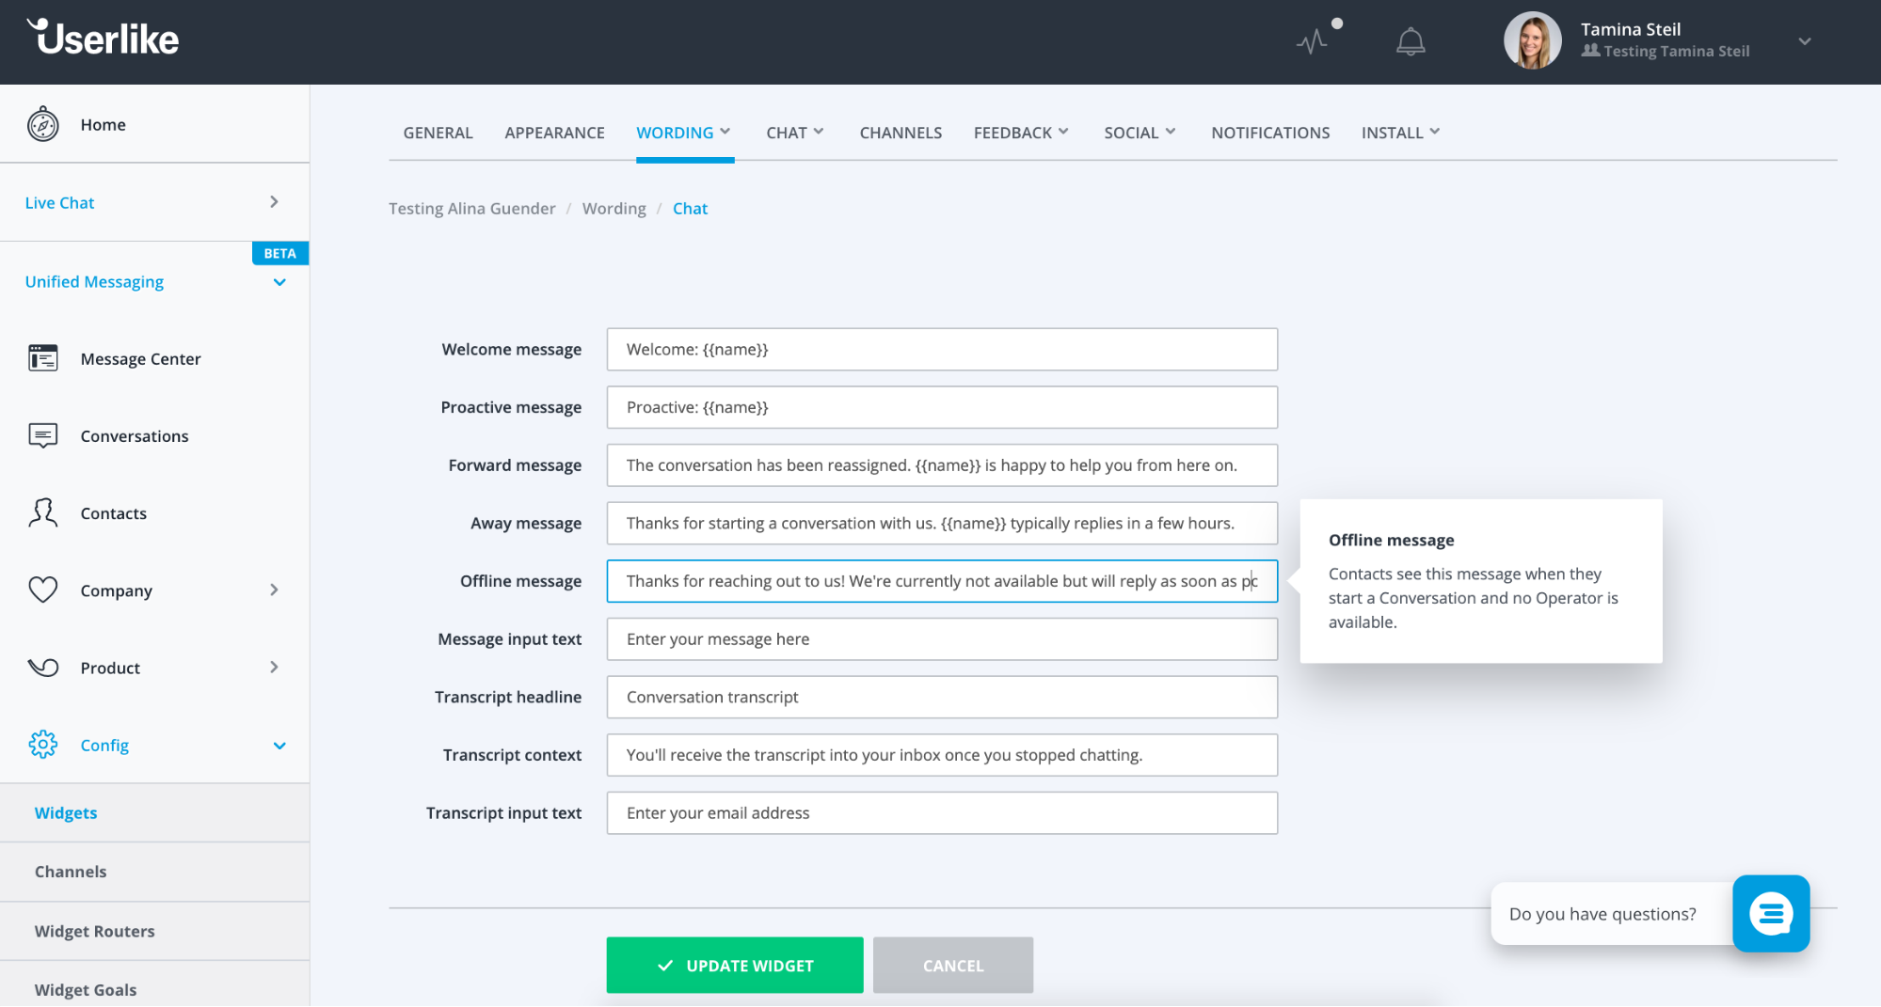Click the Transcript headline field
This screenshot has height=1007, width=1881.
click(942, 697)
